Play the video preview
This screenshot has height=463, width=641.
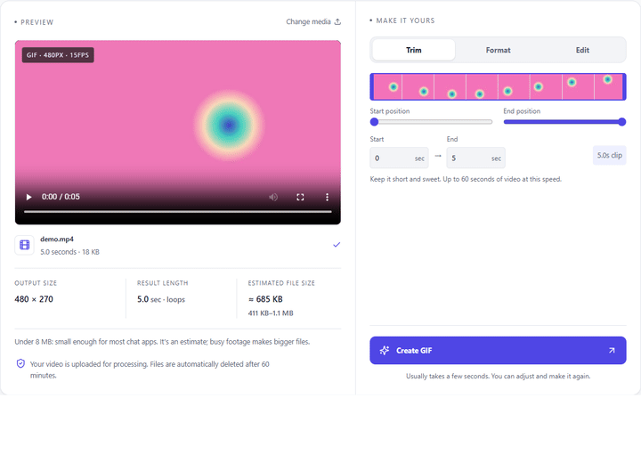[28, 197]
